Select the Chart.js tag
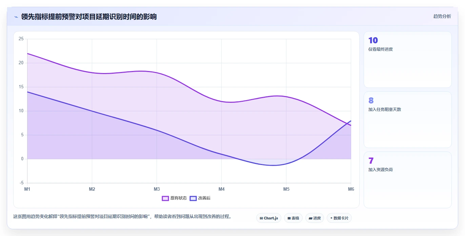465x236 pixels. tap(269, 218)
